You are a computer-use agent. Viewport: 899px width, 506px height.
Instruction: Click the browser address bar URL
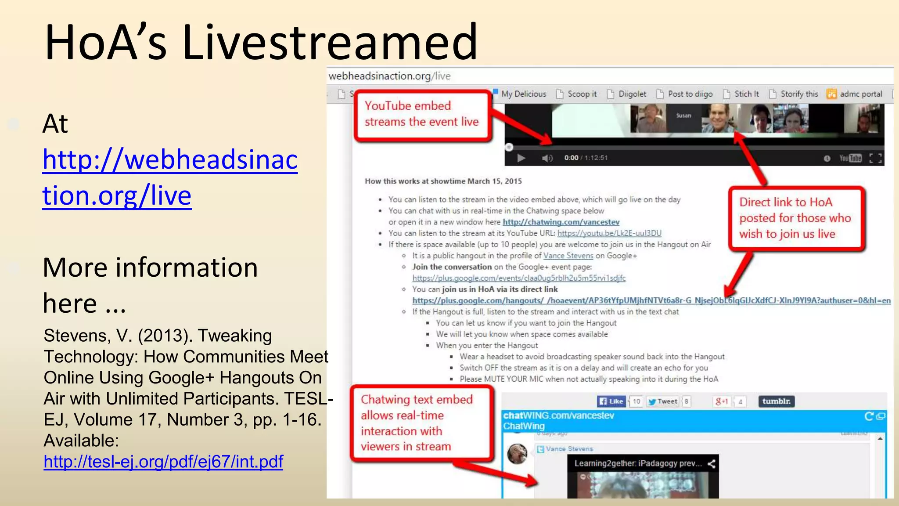point(389,76)
